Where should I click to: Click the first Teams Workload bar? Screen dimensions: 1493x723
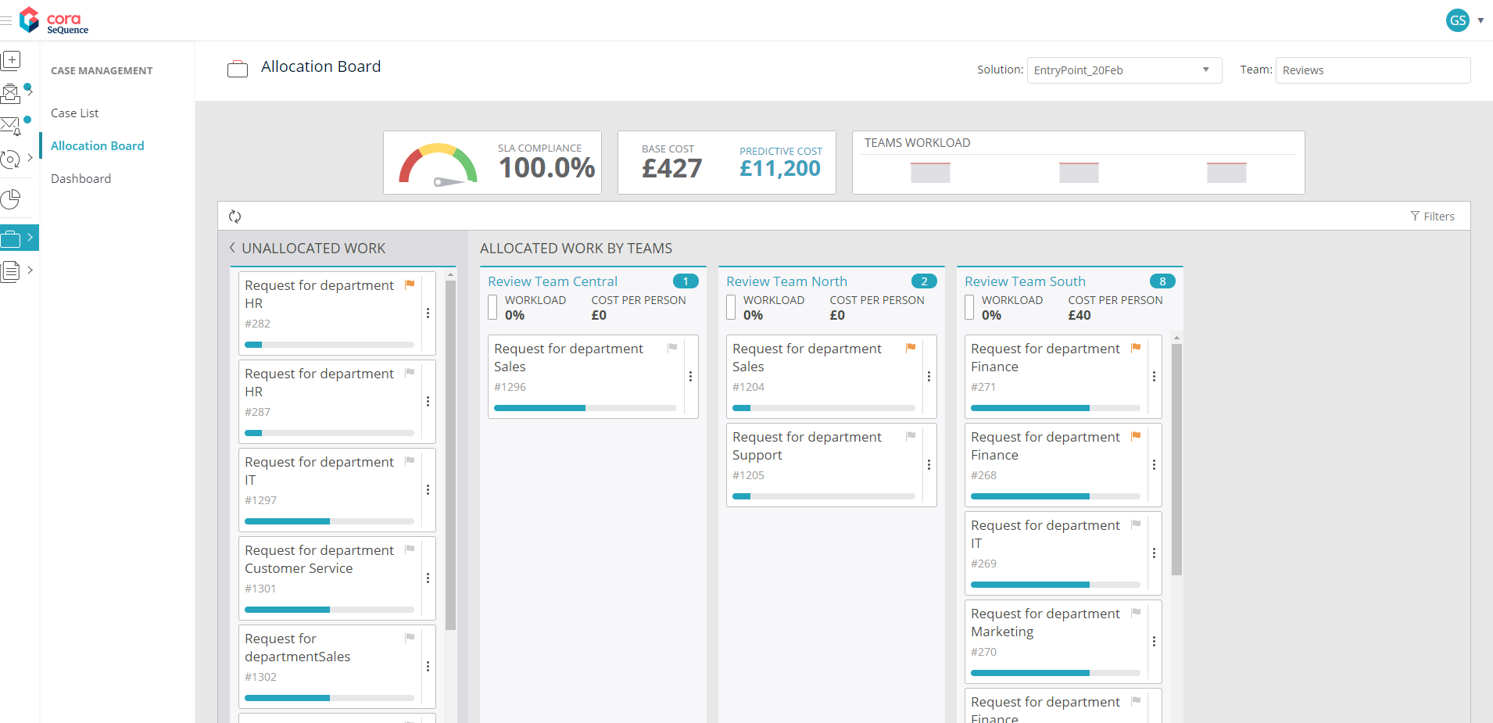(x=930, y=172)
